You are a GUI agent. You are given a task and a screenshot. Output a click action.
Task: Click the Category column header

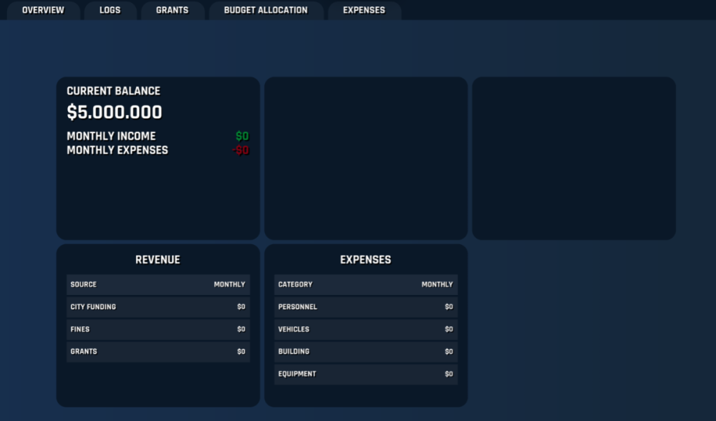[x=295, y=284]
